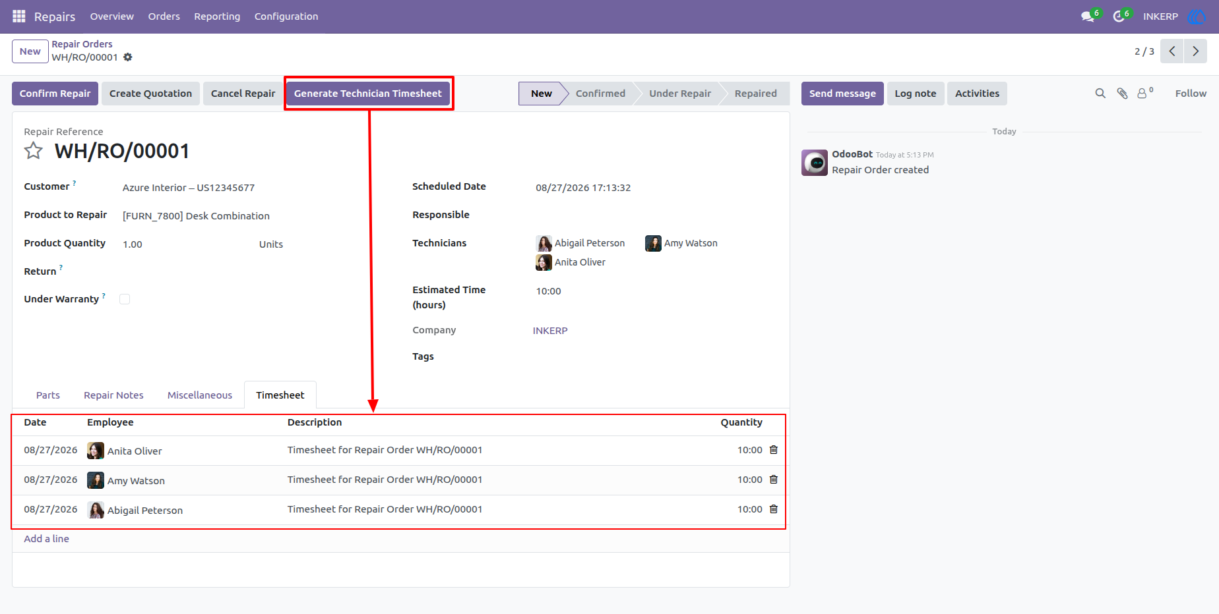Go to the previous record arrow
The height and width of the screenshot is (614, 1219).
click(1172, 51)
